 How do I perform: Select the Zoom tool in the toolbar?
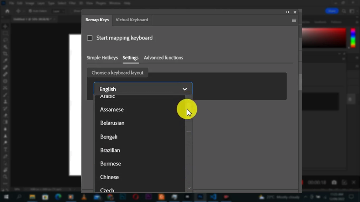pos(5,177)
